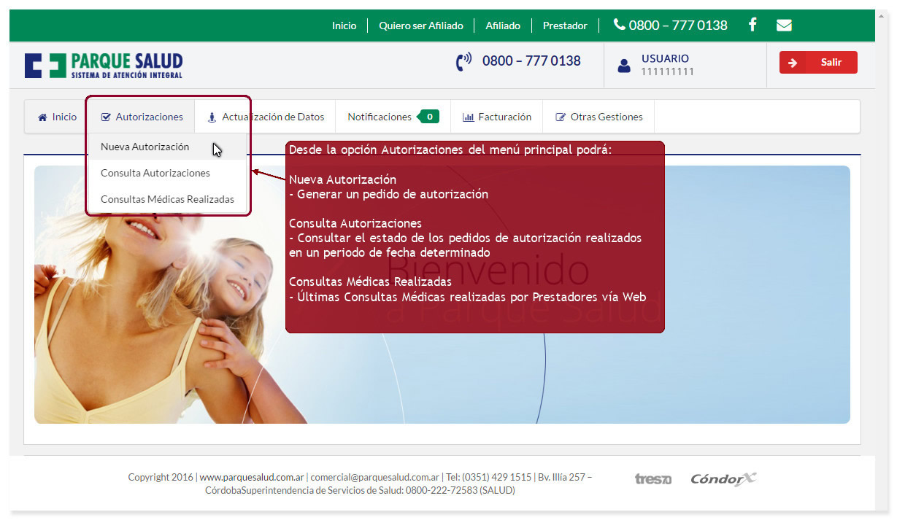Open Quiero ser Afiliado link
Viewport: 897px width, 520px height.
click(x=421, y=26)
